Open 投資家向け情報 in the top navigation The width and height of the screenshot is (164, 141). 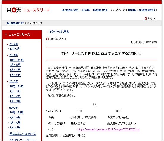point(100,10)
